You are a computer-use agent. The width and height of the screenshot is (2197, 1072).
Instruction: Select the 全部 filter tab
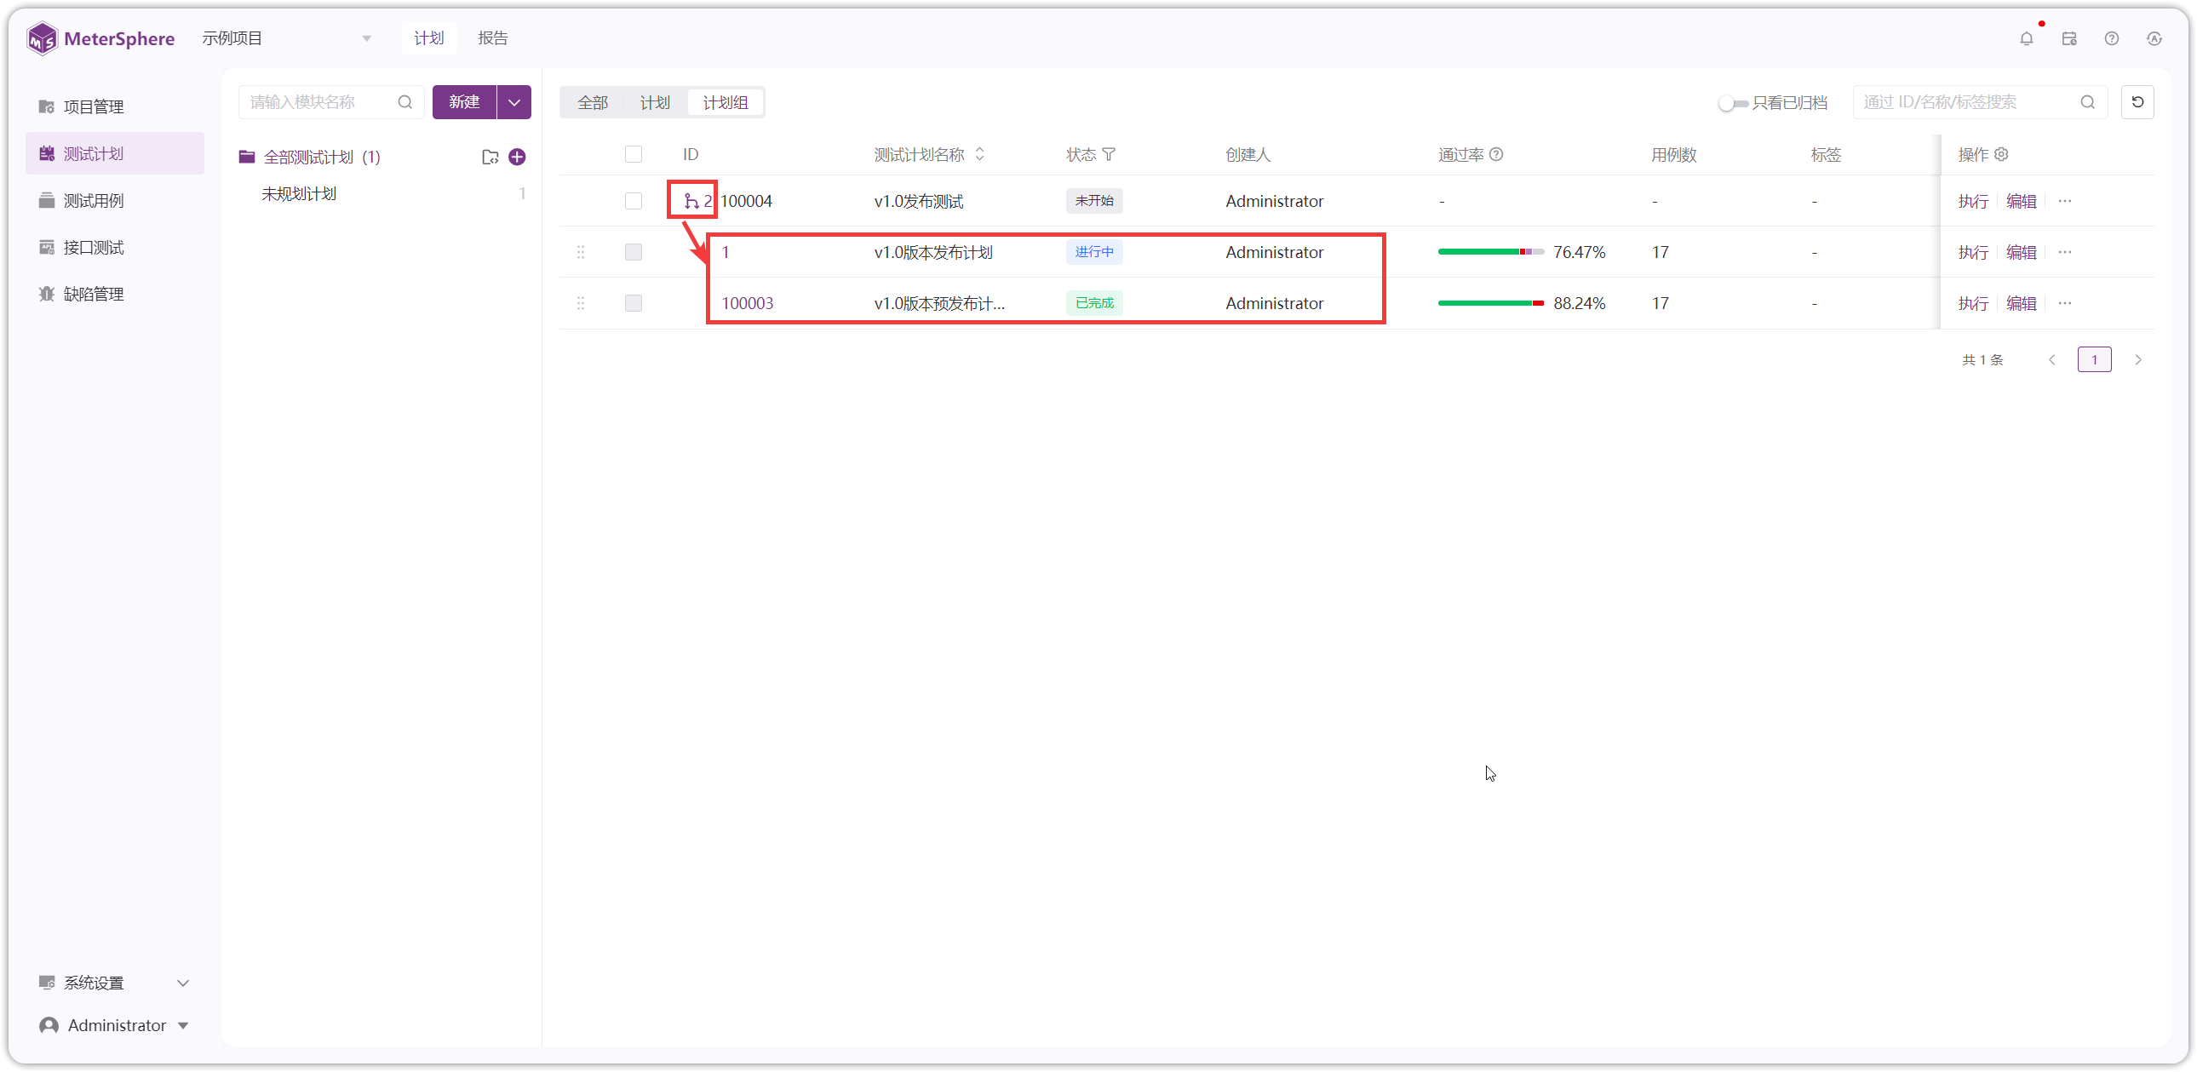593,102
